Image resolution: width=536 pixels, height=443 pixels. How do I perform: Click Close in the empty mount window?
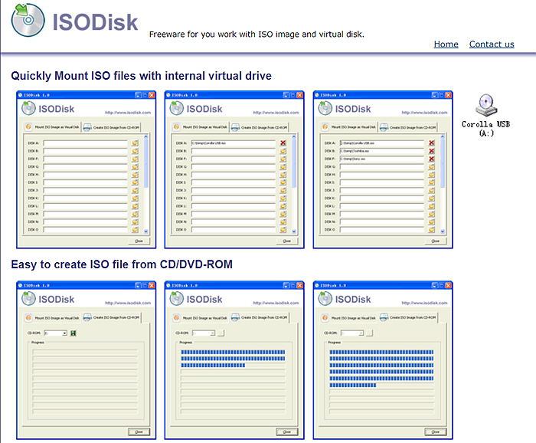pyautogui.click(x=139, y=241)
